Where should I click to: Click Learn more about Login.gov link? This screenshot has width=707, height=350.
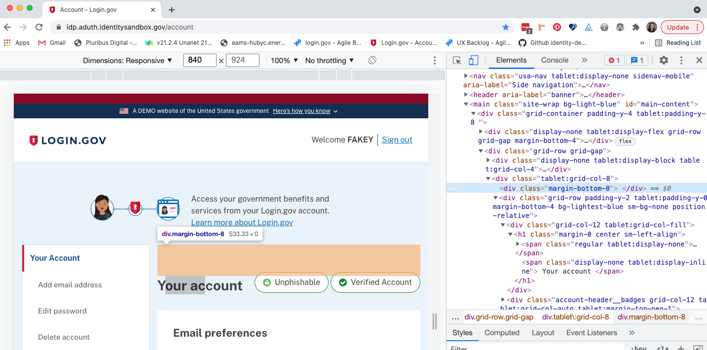[x=242, y=222]
